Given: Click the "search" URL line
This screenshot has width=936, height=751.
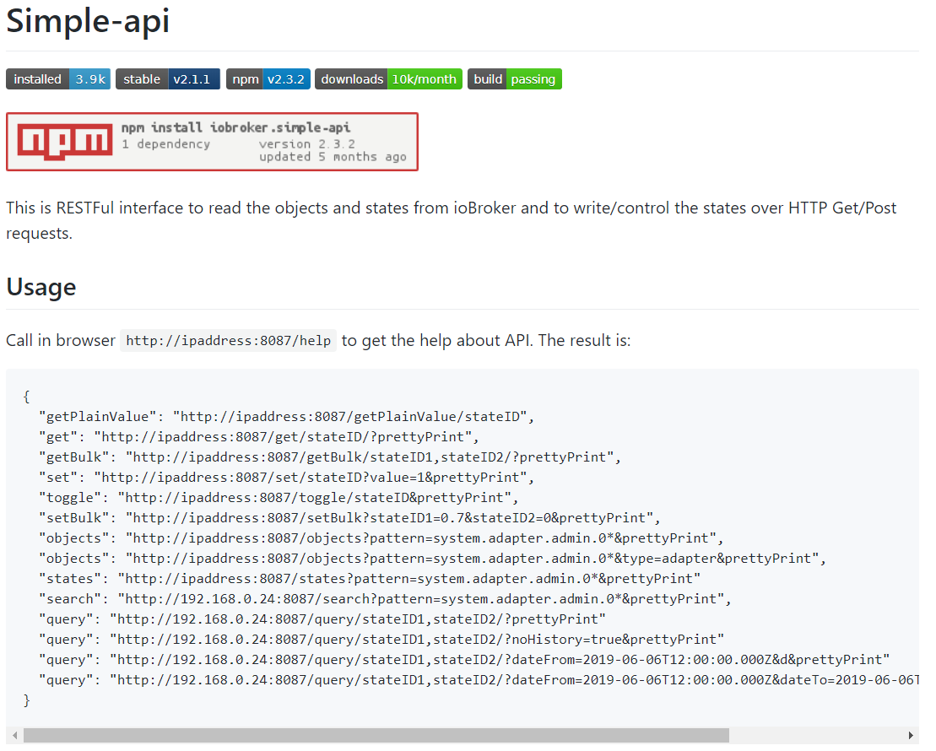Looking at the screenshot, I should click(x=385, y=599).
